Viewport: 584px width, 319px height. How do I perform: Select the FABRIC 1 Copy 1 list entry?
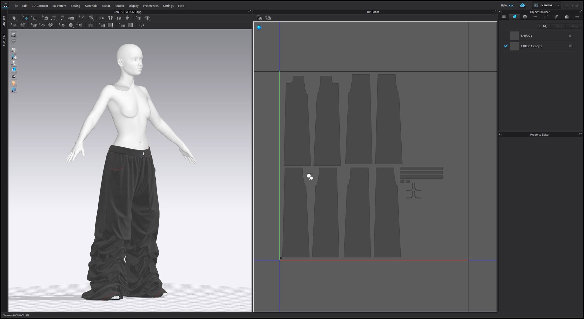(531, 46)
